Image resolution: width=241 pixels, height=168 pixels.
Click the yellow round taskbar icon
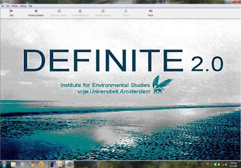[41, 164]
